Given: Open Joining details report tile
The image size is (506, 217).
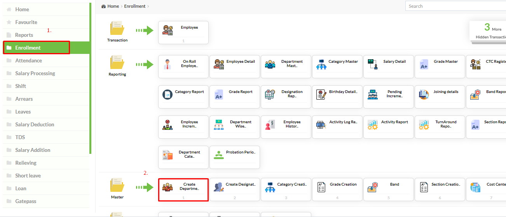Looking at the screenshot, I should 440,97.
